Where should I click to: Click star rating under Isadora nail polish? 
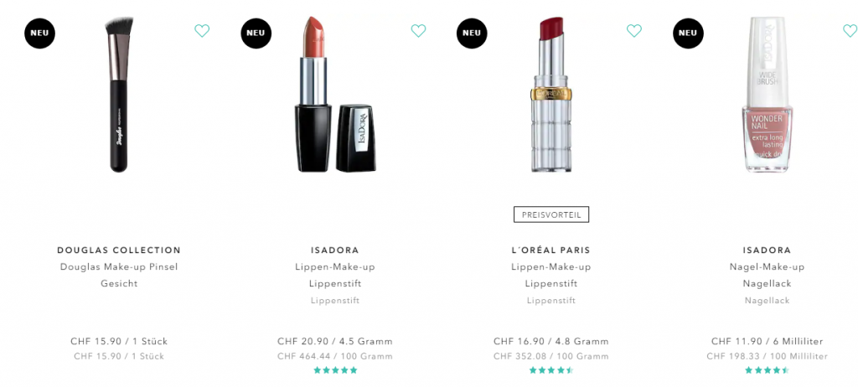[768, 370]
